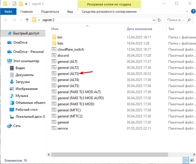The width and height of the screenshot is (196, 164).
Task: Click the Pictures folder icon
Action: (12, 89)
